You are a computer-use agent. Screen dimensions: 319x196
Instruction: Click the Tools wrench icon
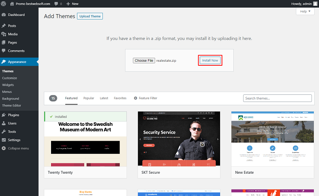[4, 131]
